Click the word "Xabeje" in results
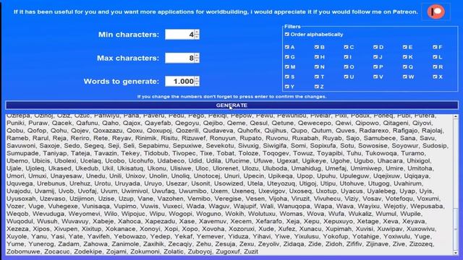Screen dimensions: 463x260 click(x=103, y=221)
